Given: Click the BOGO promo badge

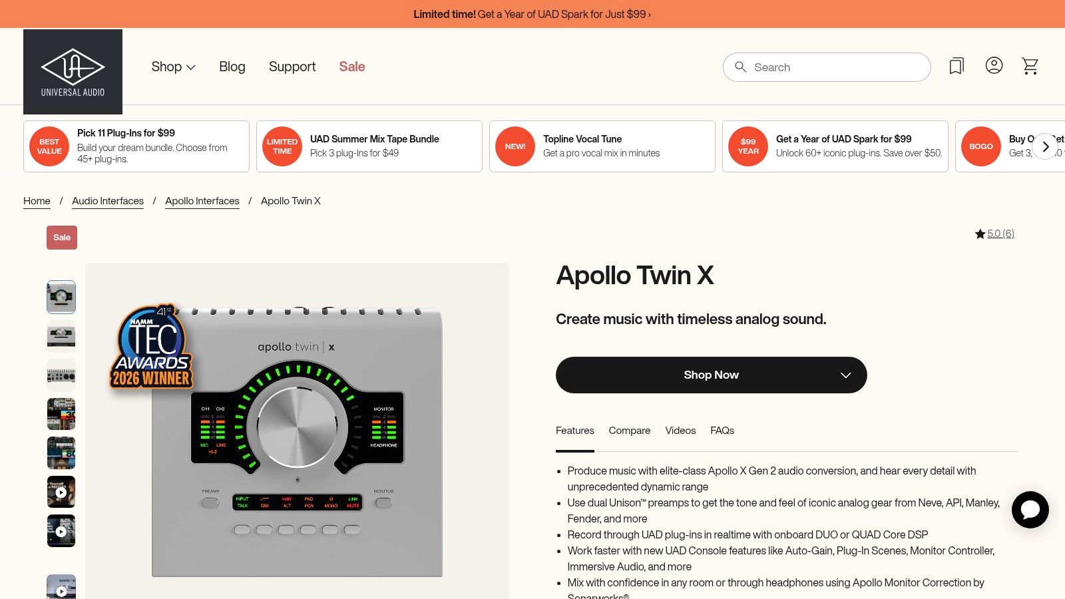Looking at the screenshot, I should (x=981, y=146).
